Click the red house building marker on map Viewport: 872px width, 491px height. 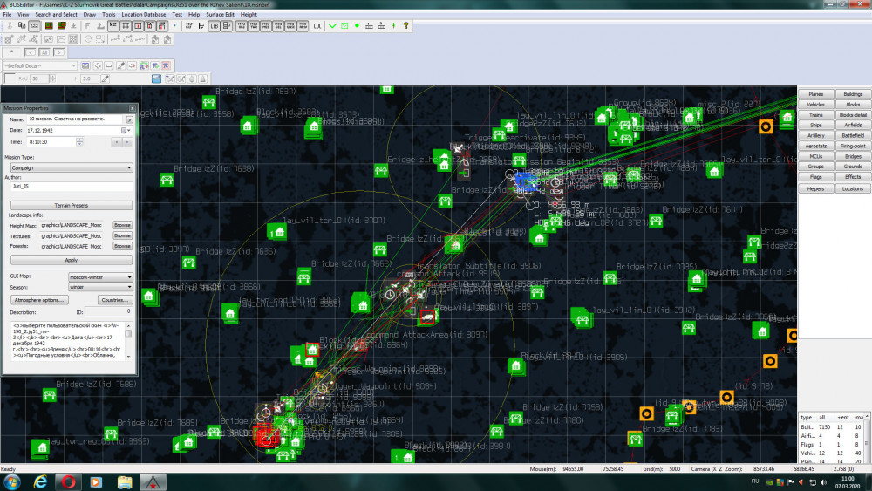pyautogui.click(x=312, y=350)
